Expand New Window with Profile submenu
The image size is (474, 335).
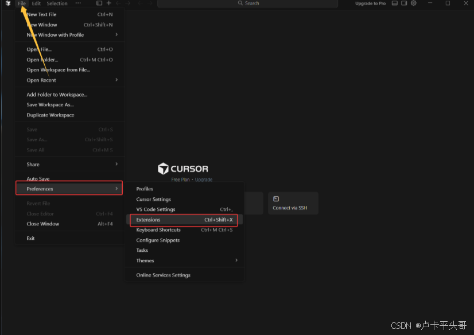click(x=69, y=35)
